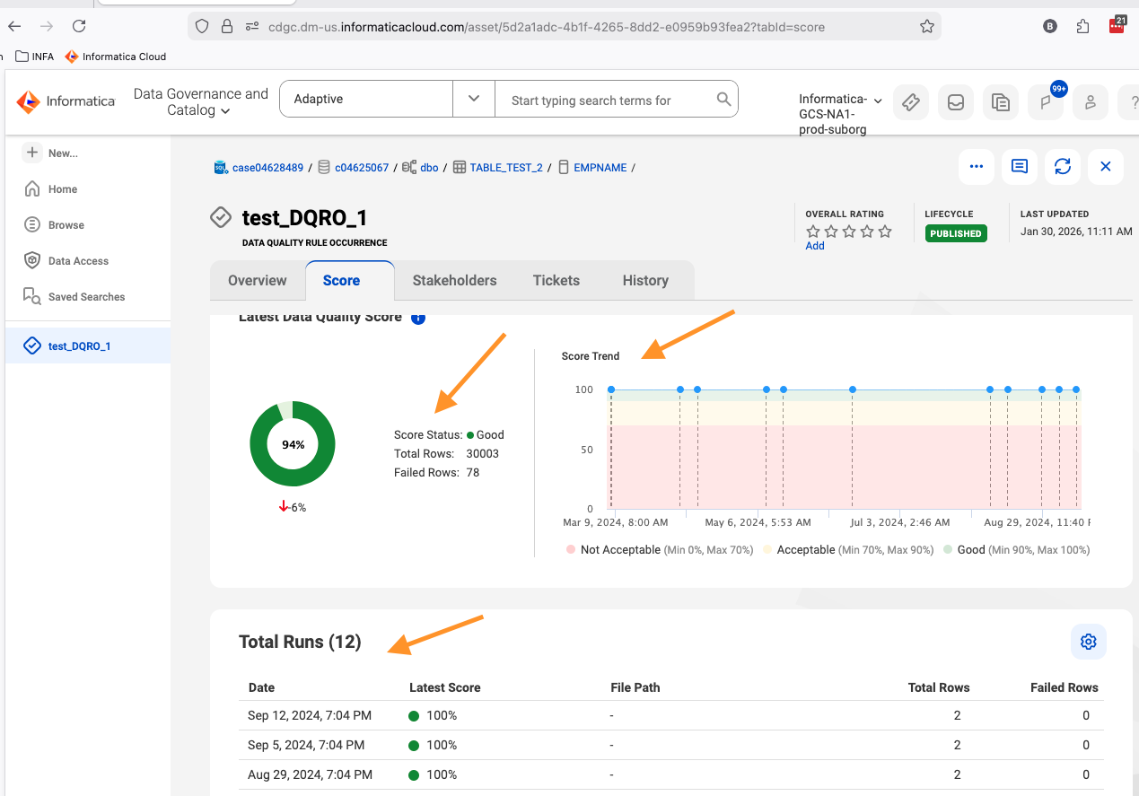This screenshot has width=1139, height=796.
Task: Open the ticket icon in header
Action: pos(911,102)
